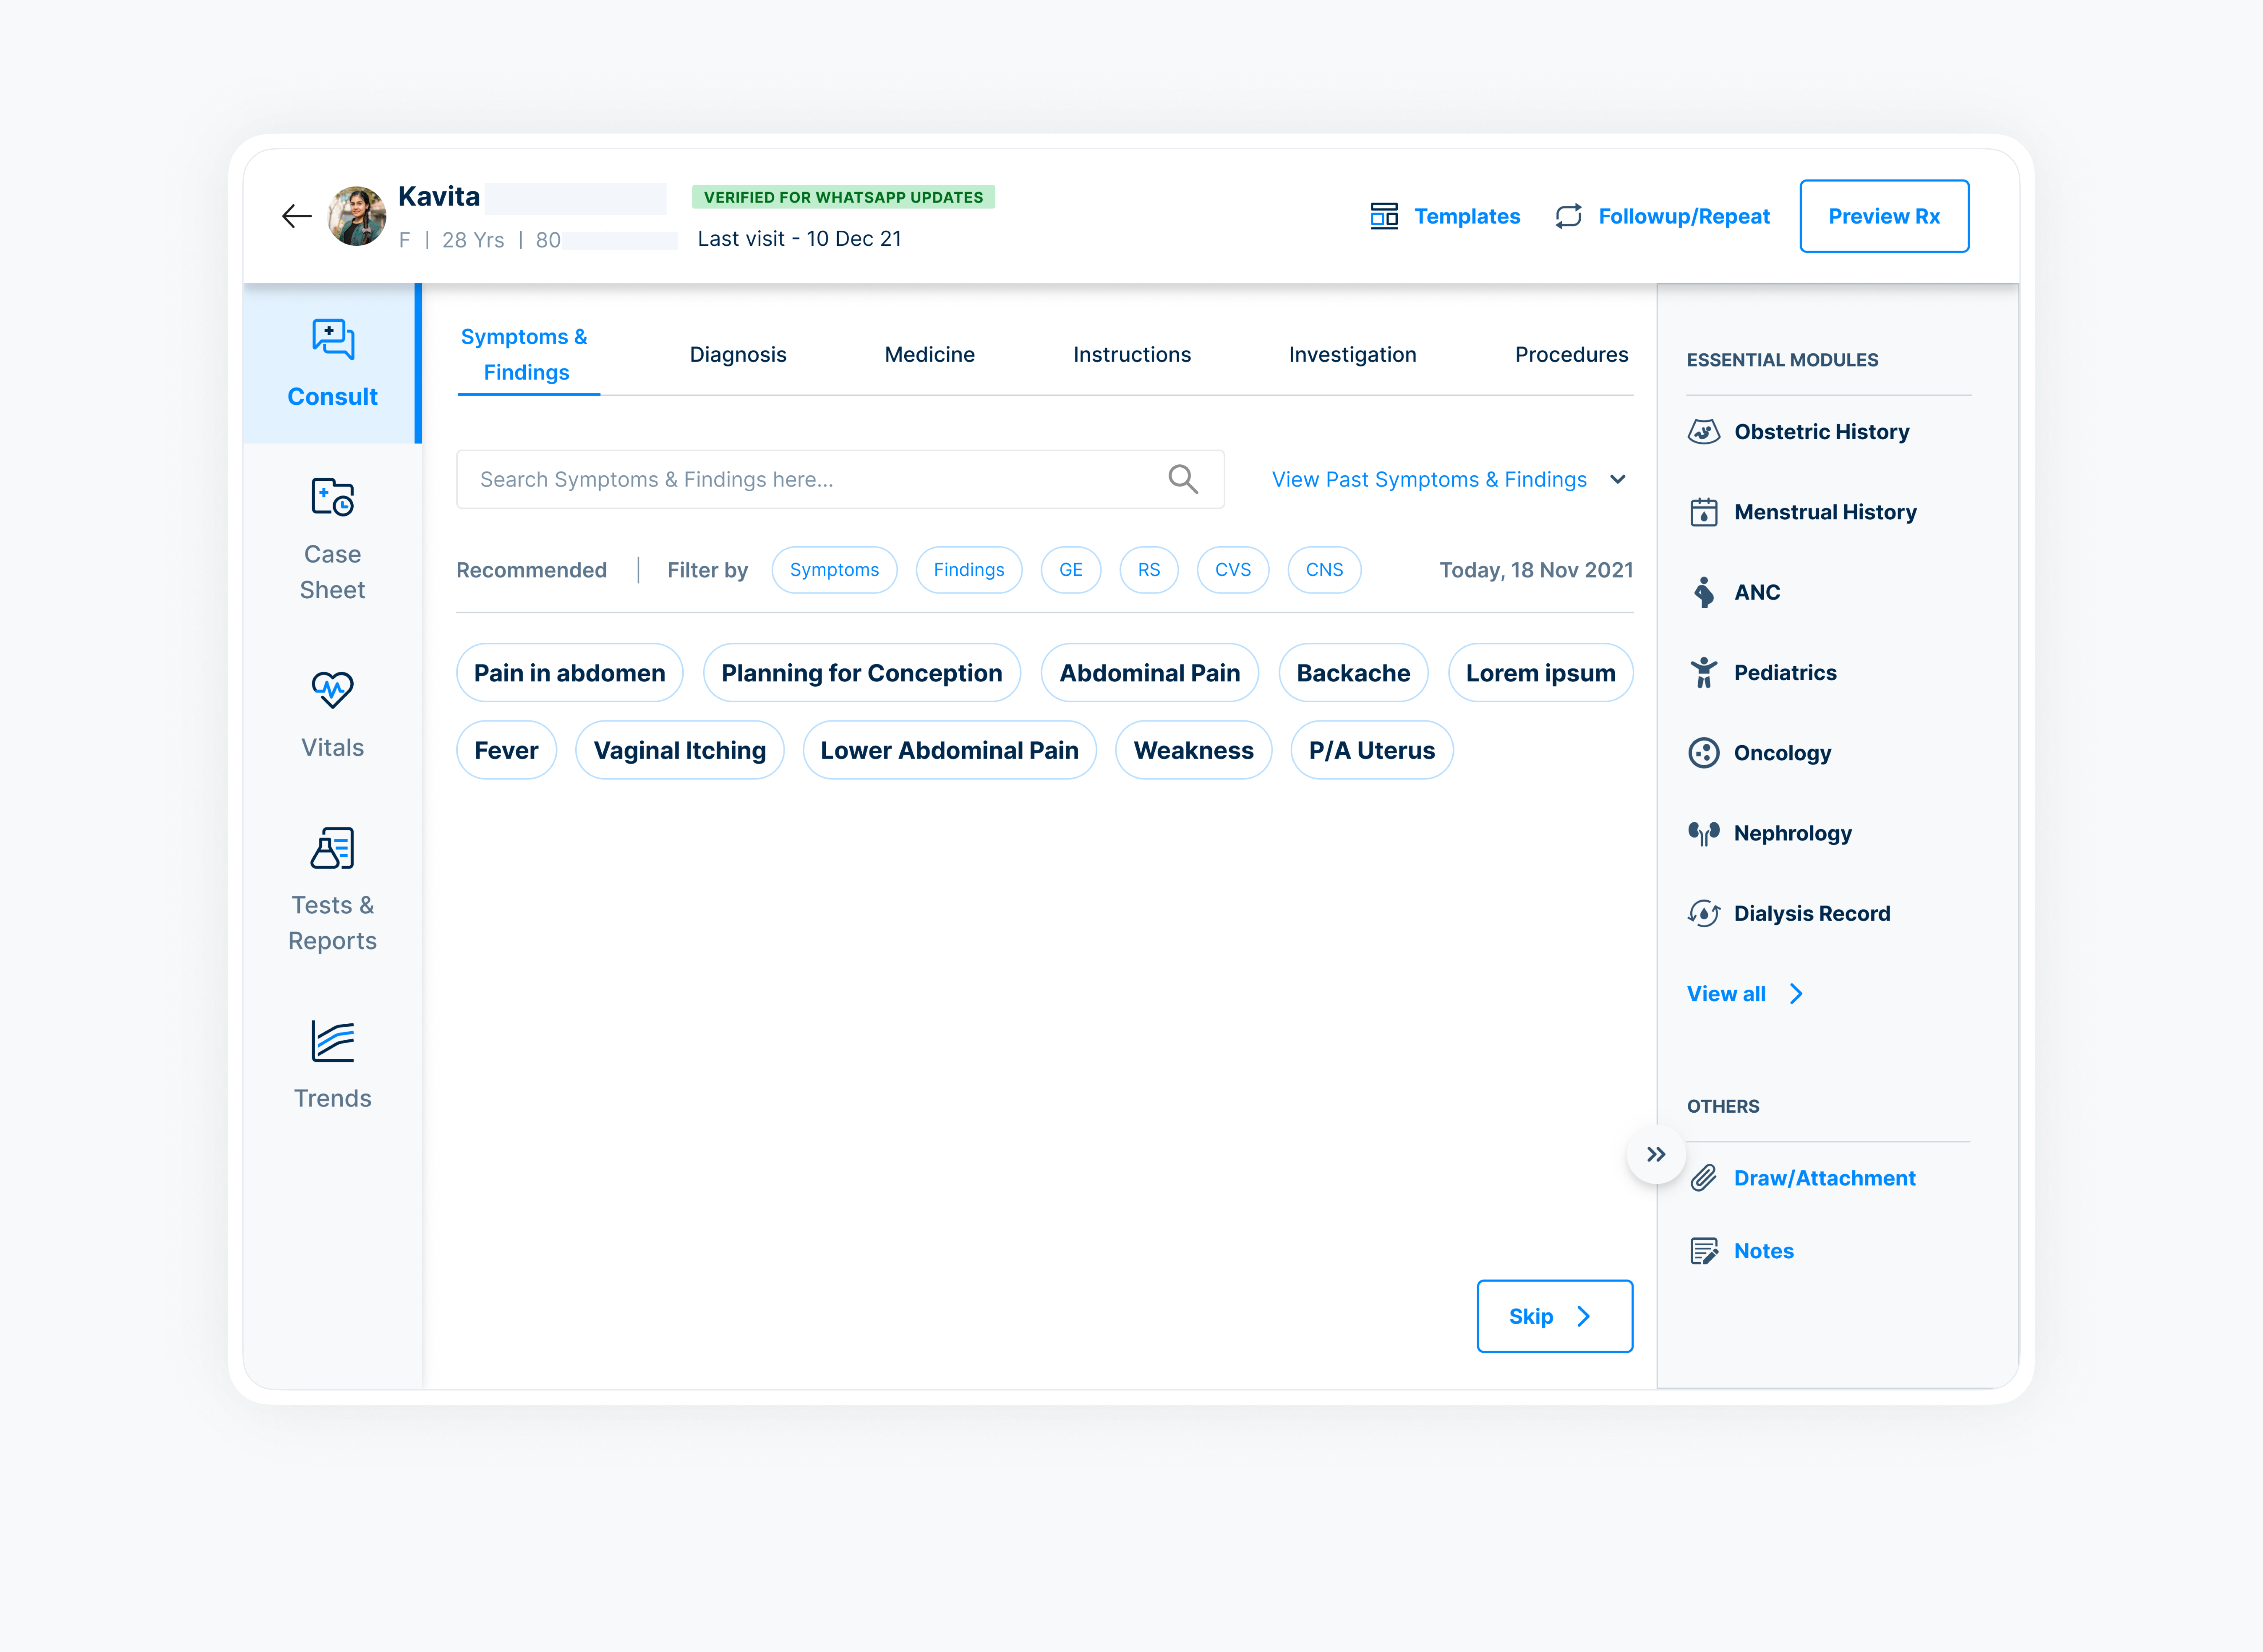Collapse right panel with double chevron button
Image resolution: width=2263 pixels, height=1652 pixels.
point(1657,1154)
